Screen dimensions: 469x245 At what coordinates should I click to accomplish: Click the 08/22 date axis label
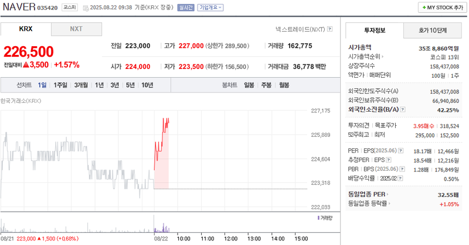click(x=161, y=239)
